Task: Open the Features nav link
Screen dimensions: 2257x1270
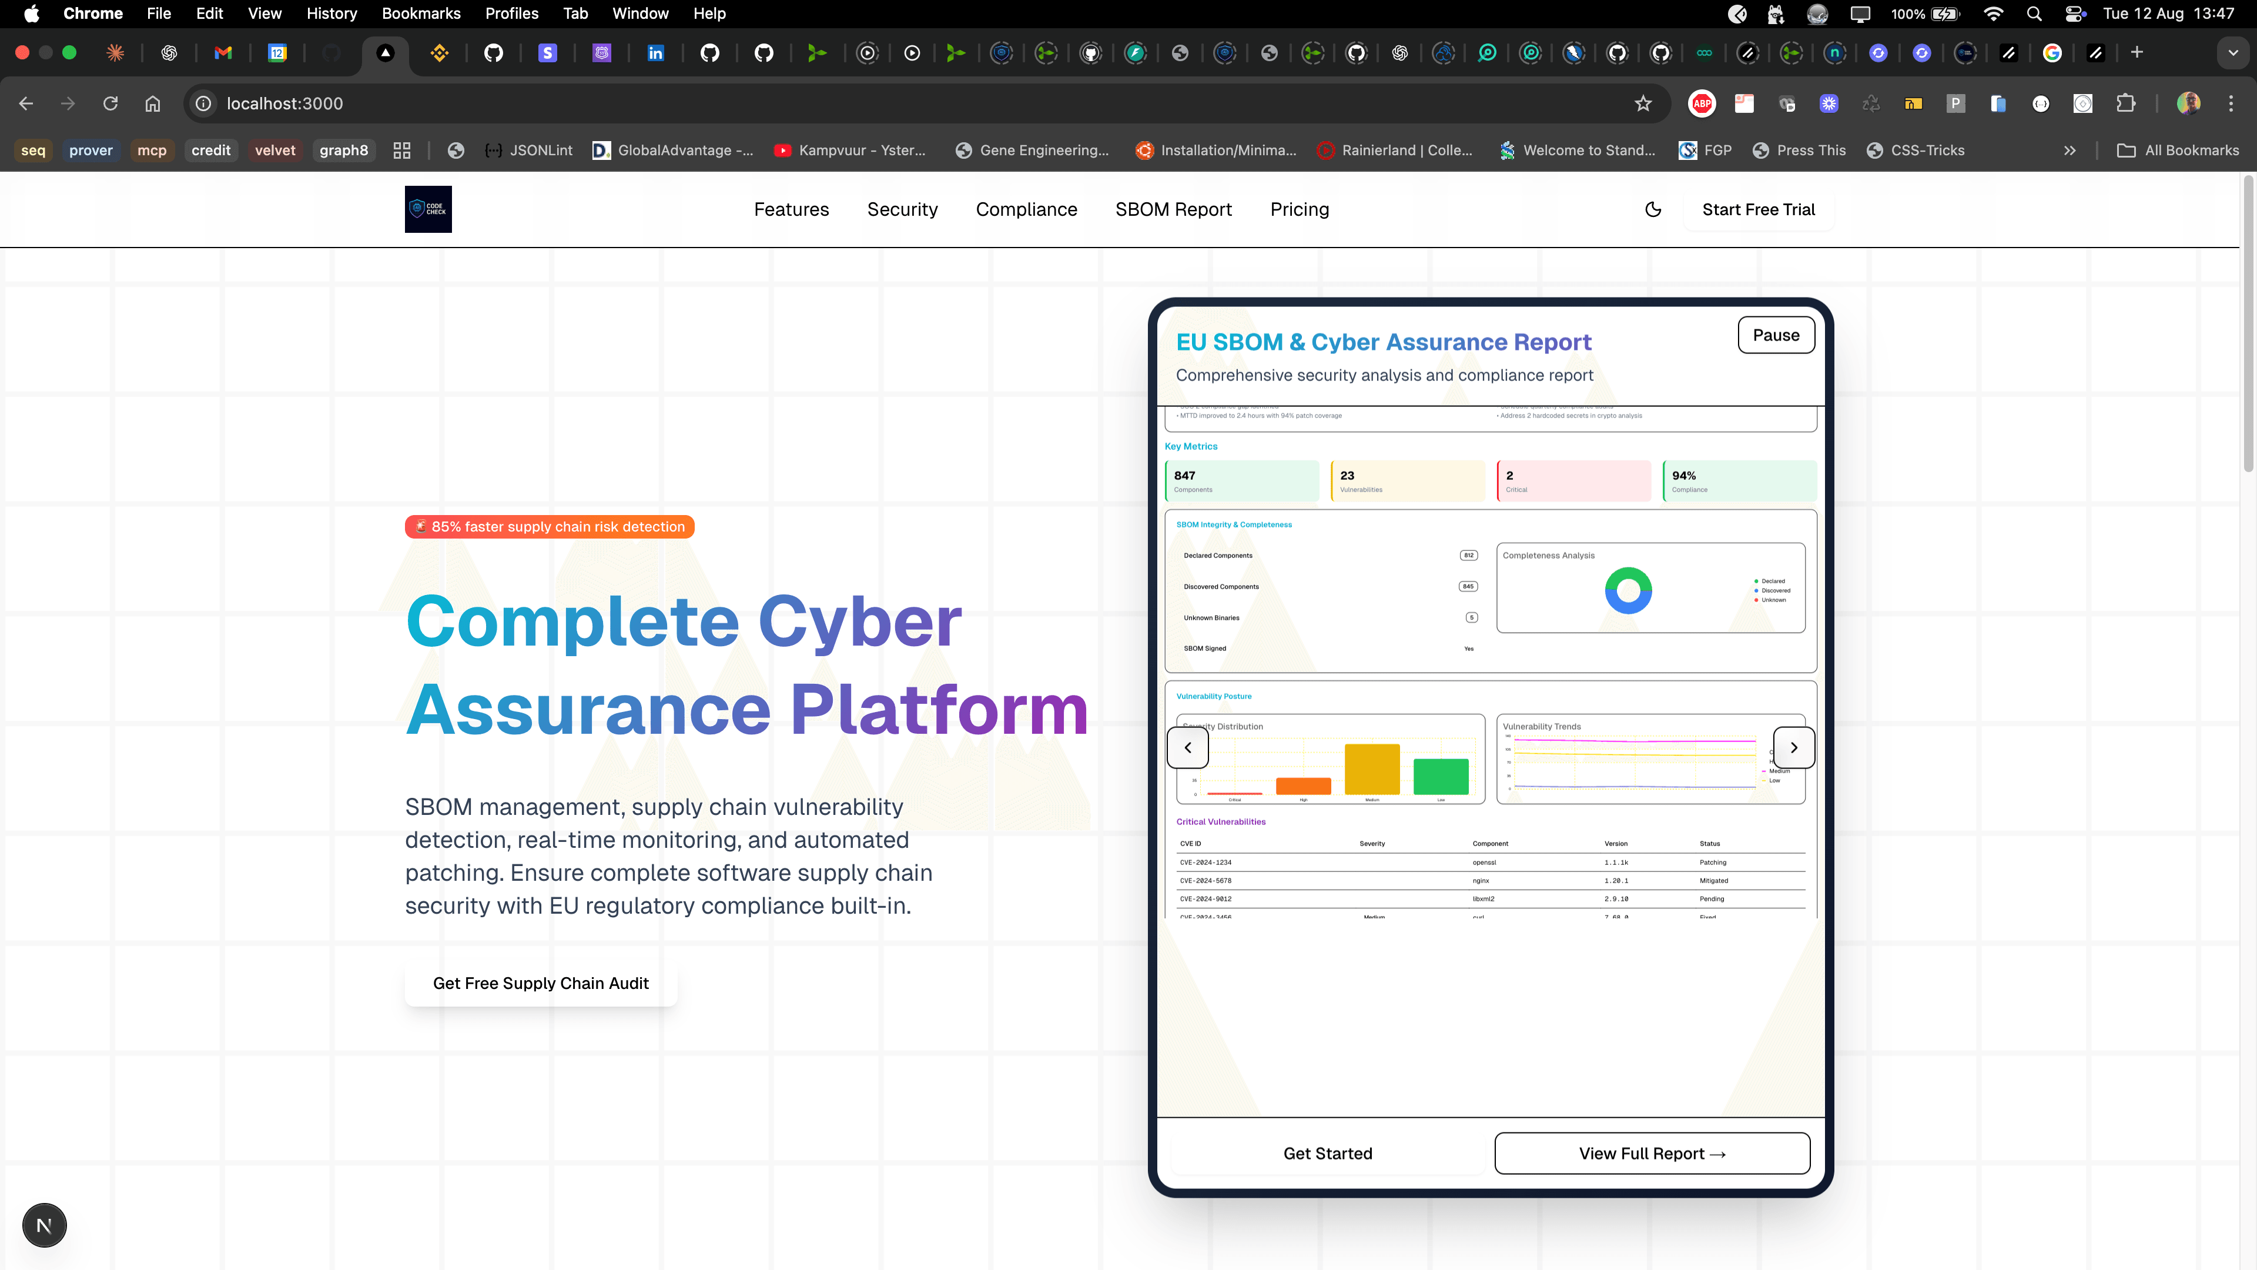Action: tap(791, 209)
